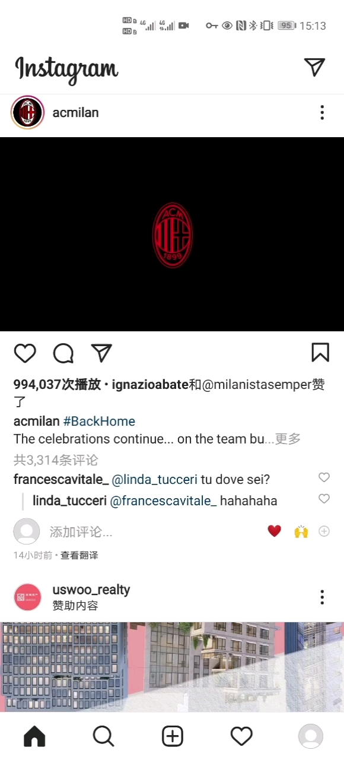Go to Home tab in bottom bar
344x760 pixels.
tap(34, 736)
